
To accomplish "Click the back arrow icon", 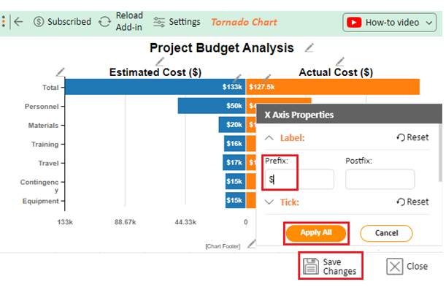I will pyautogui.click(x=18, y=22).
